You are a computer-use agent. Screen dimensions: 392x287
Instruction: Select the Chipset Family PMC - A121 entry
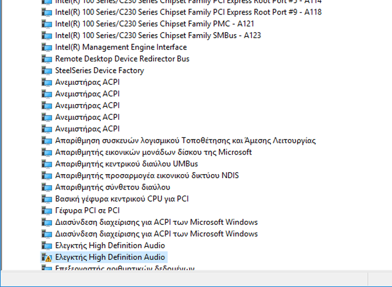tap(155, 24)
